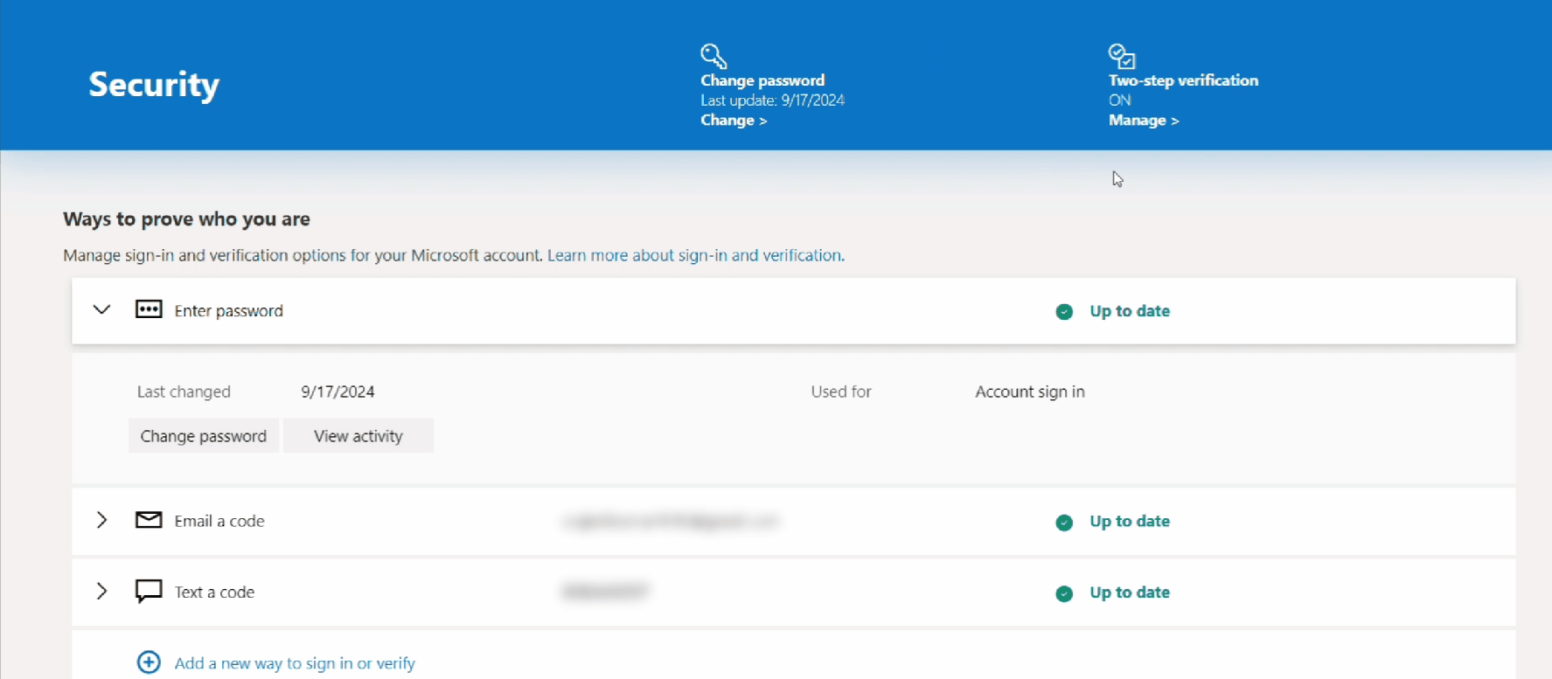This screenshot has height=679, width=1552.
Task: Click green check icon on Email a code row
Action: coord(1064,523)
